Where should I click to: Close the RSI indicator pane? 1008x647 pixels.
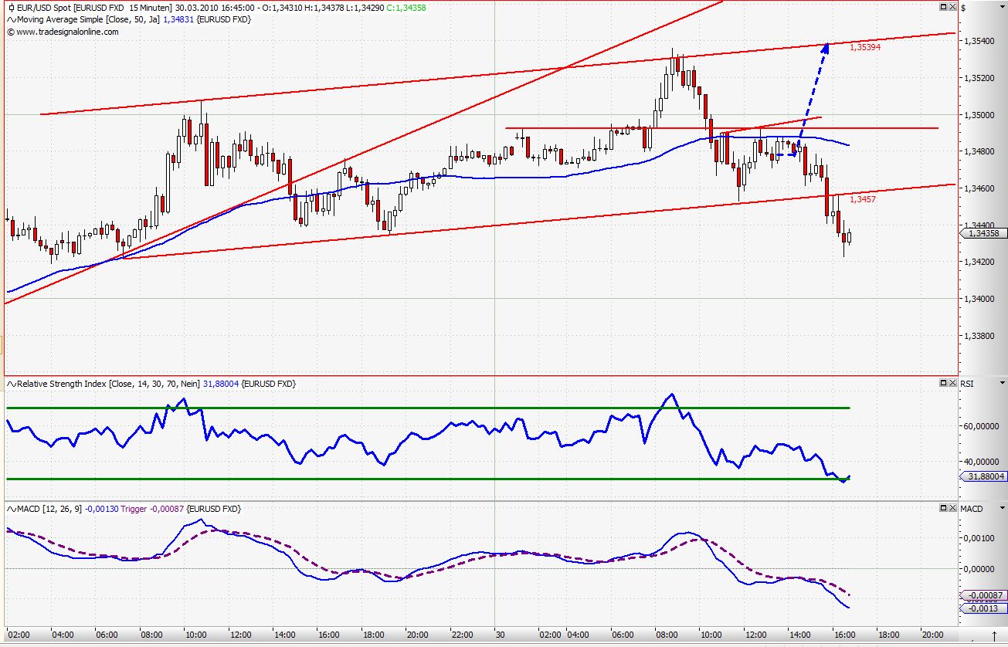[952, 383]
